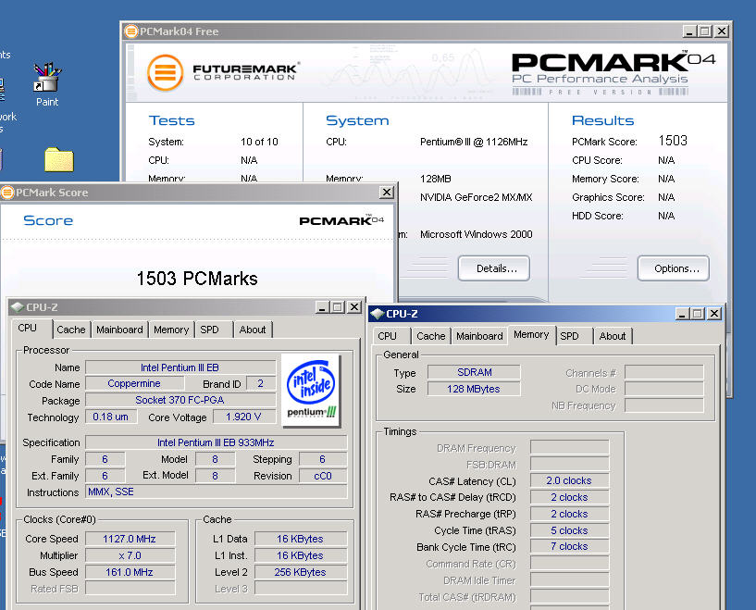
Task: Open Options in PCMark04 Results section
Action: point(674,268)
